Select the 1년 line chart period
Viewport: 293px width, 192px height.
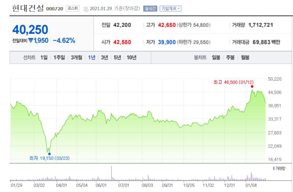tap(92, 57)
